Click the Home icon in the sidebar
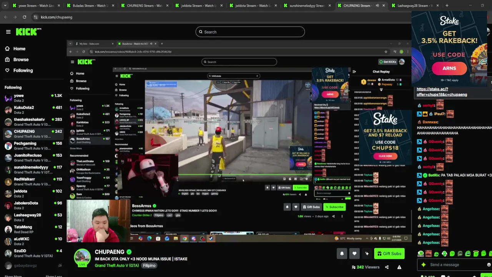492x277 pixels. click(x=7, y=49)
